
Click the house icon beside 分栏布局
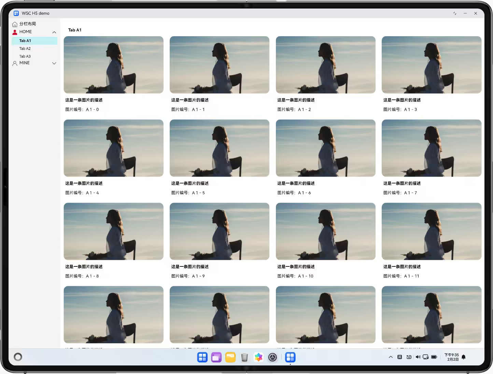15,24
